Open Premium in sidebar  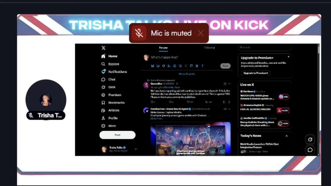click(111, 95)
